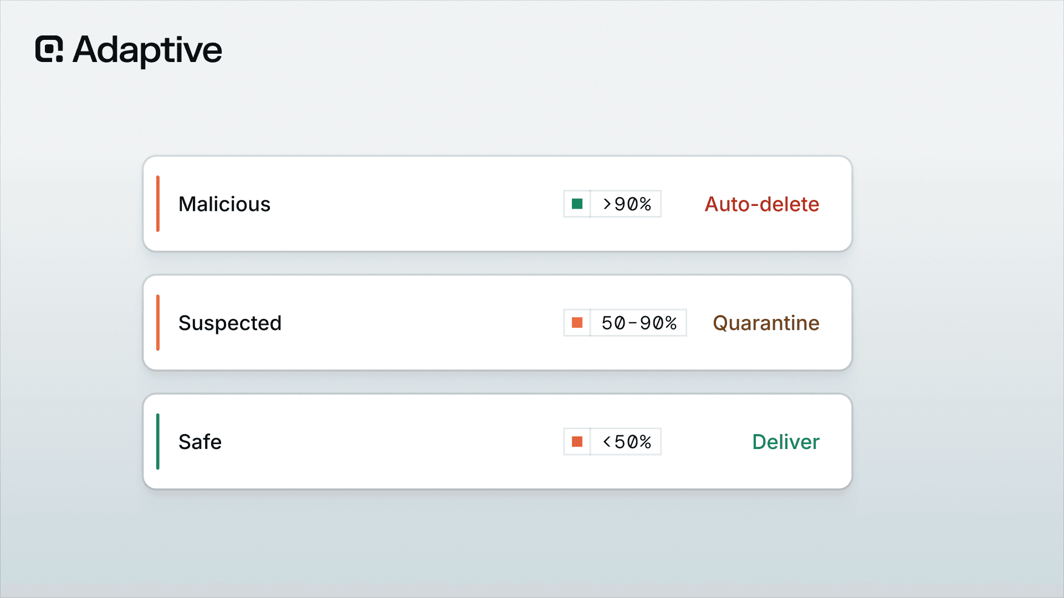This screenshot has height=598, width=1064.
Task: Select the green square in >90% badge
Action: [x=577, y=204]
